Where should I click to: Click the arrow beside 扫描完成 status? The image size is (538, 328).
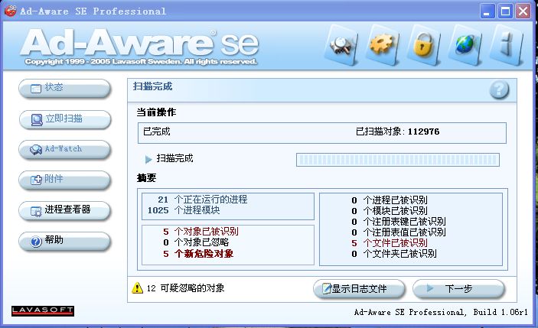[x=148, y=159]
